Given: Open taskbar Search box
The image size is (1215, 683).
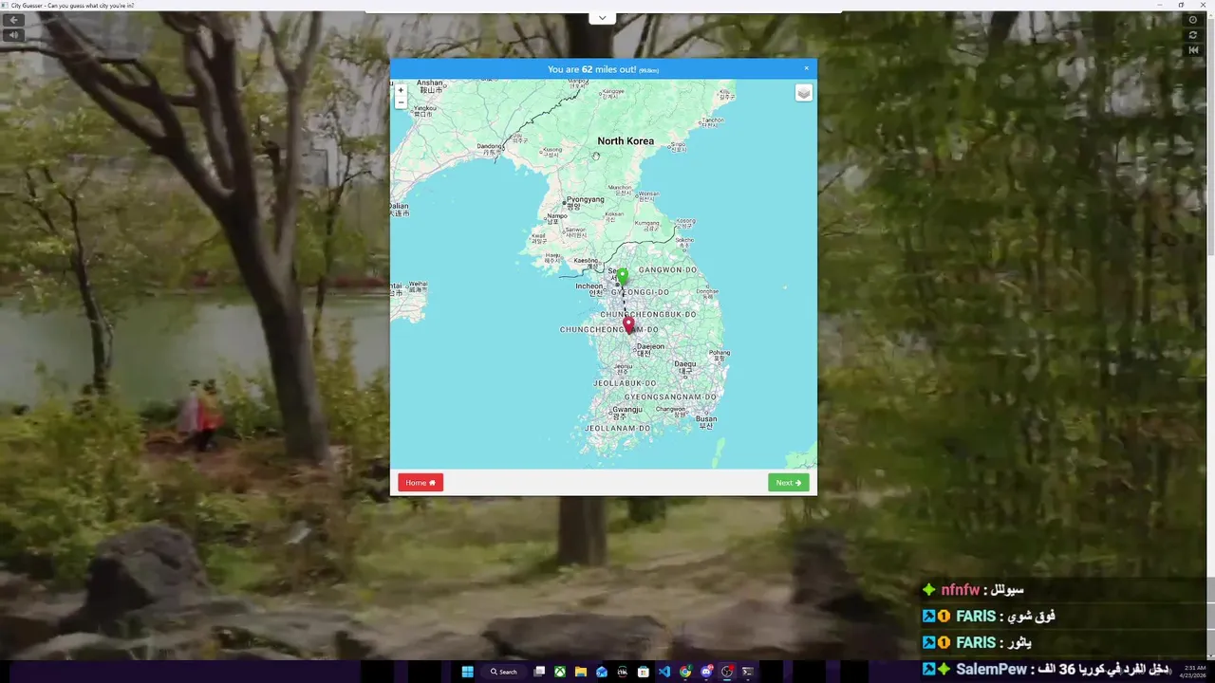Looking at the screenshot, I should tap(504, 672).
